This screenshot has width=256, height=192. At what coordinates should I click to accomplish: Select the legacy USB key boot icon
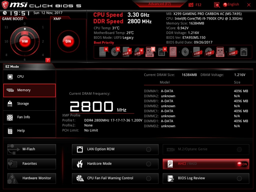(x=220, y=52)
